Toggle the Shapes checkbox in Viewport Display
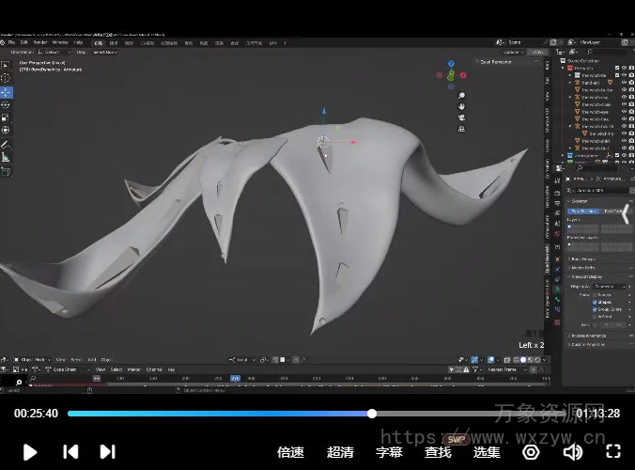This screenshot has width=635, height=470. tap(596, 302)
